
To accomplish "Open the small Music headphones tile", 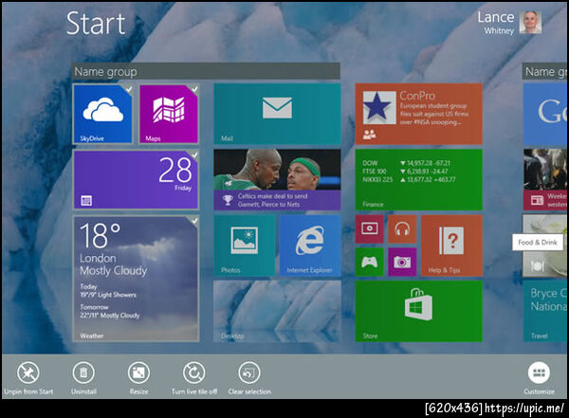I will coord(402,229).
